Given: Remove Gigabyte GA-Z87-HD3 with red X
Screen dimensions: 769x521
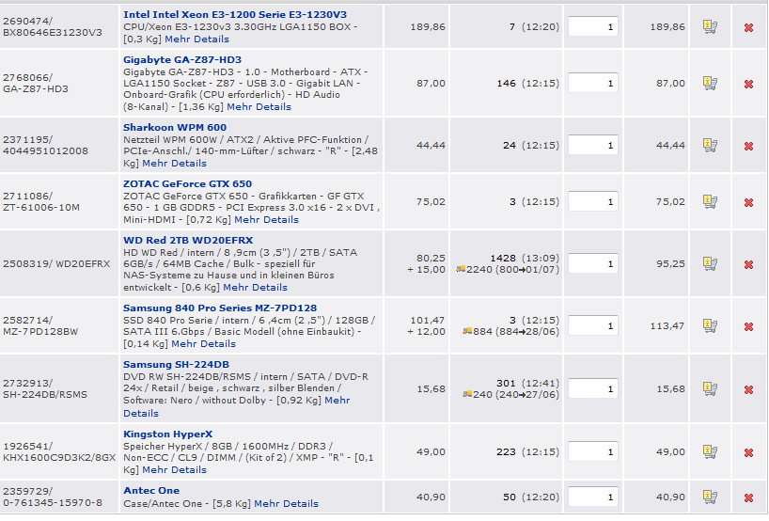Looking at the screenshot, I should [x=748, y=85].
